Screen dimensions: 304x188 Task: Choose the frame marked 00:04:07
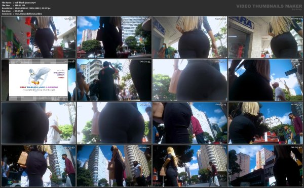tap(114, 166)
